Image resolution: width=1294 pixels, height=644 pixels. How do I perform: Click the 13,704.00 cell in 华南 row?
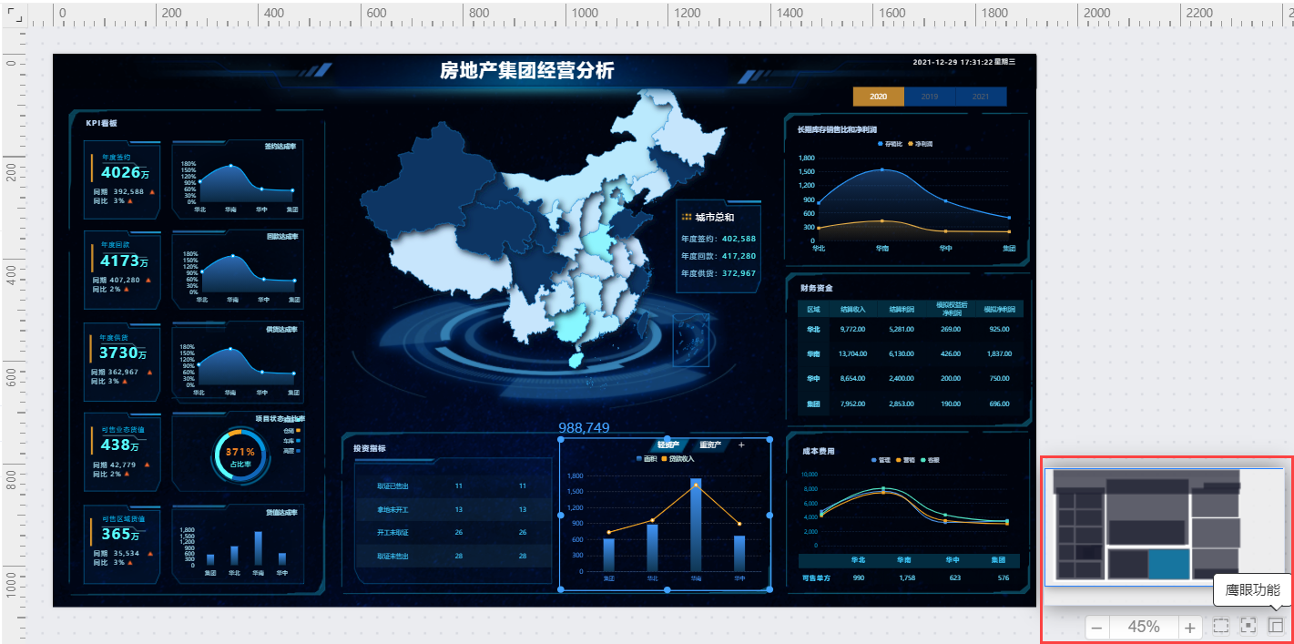coord(852,353)
